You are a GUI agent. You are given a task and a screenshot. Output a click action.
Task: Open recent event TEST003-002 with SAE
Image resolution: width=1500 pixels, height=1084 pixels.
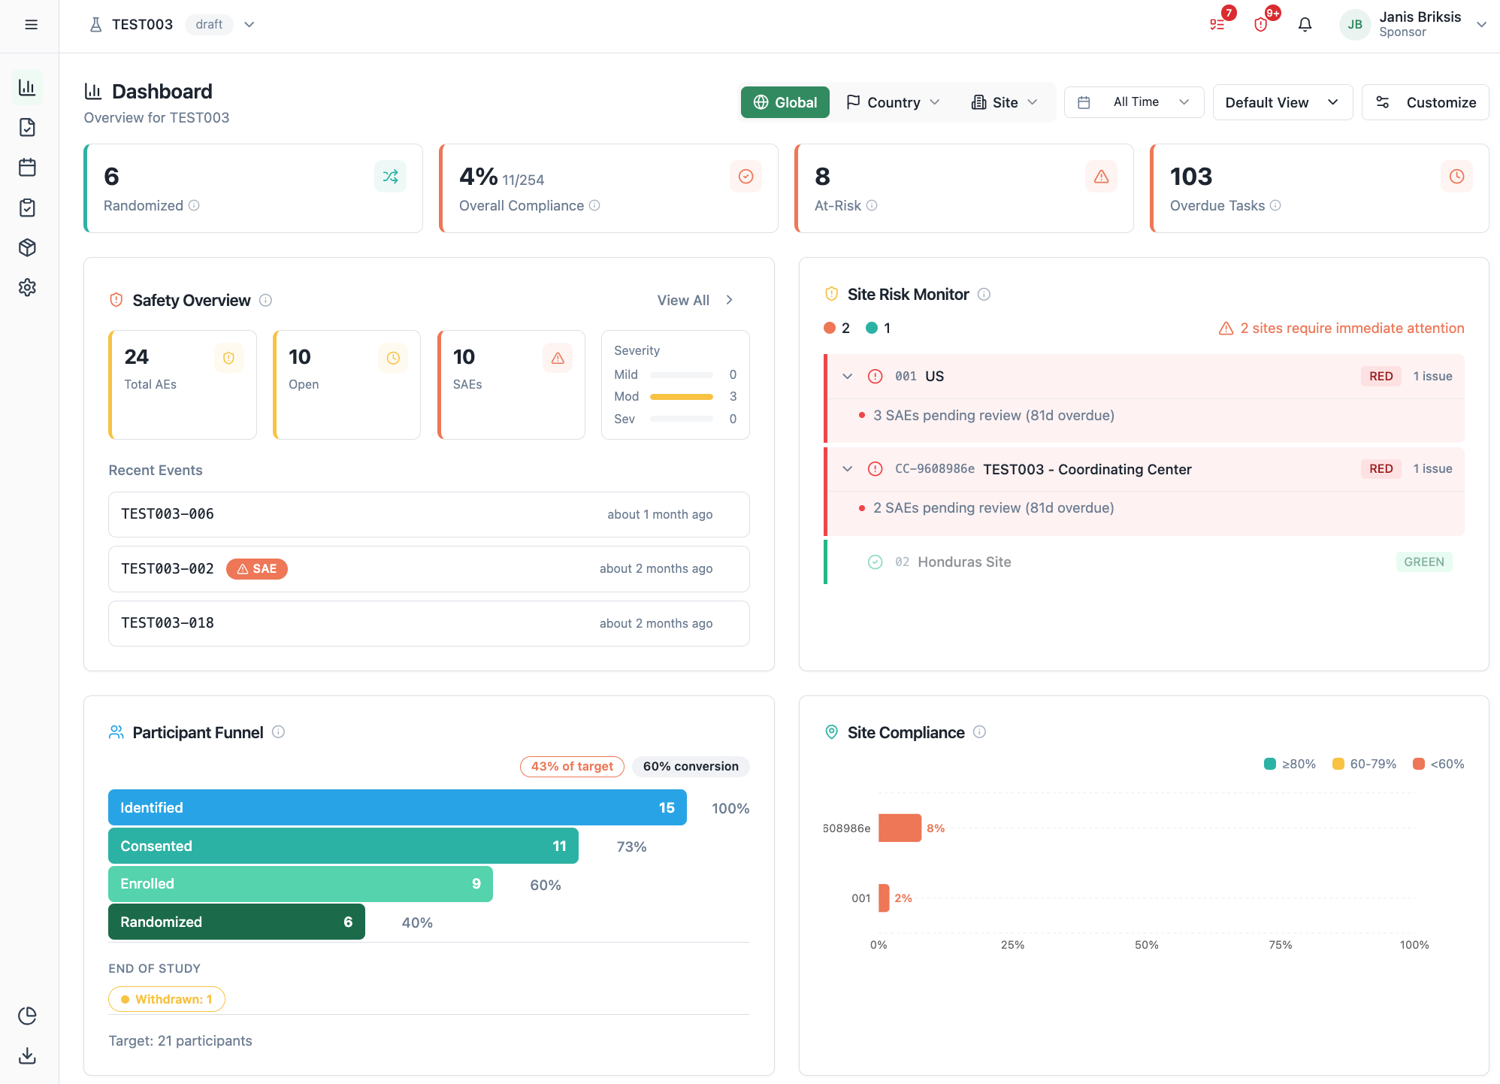pyautogui.click(x=429, y=569)
